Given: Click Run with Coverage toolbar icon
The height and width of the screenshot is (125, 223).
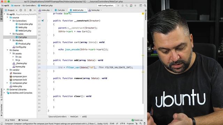Looking at the screenshot, I should [127, 6].
